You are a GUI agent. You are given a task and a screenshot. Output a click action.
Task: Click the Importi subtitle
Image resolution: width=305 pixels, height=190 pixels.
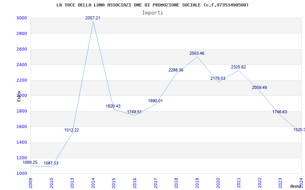coord(152,13)
